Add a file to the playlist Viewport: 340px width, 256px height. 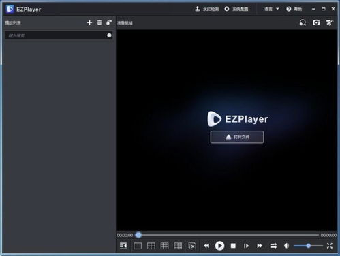(x=89, y=22)
